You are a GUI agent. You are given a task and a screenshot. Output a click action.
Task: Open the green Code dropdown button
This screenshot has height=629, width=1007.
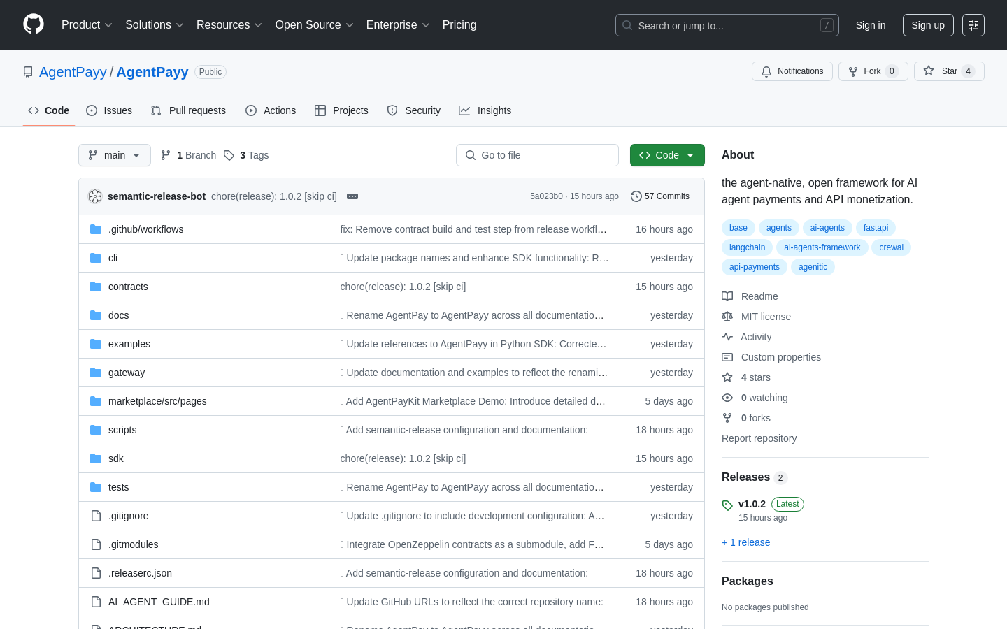pos(667,155)
